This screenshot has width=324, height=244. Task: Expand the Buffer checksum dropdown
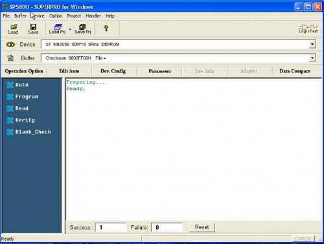click(312, 58)
